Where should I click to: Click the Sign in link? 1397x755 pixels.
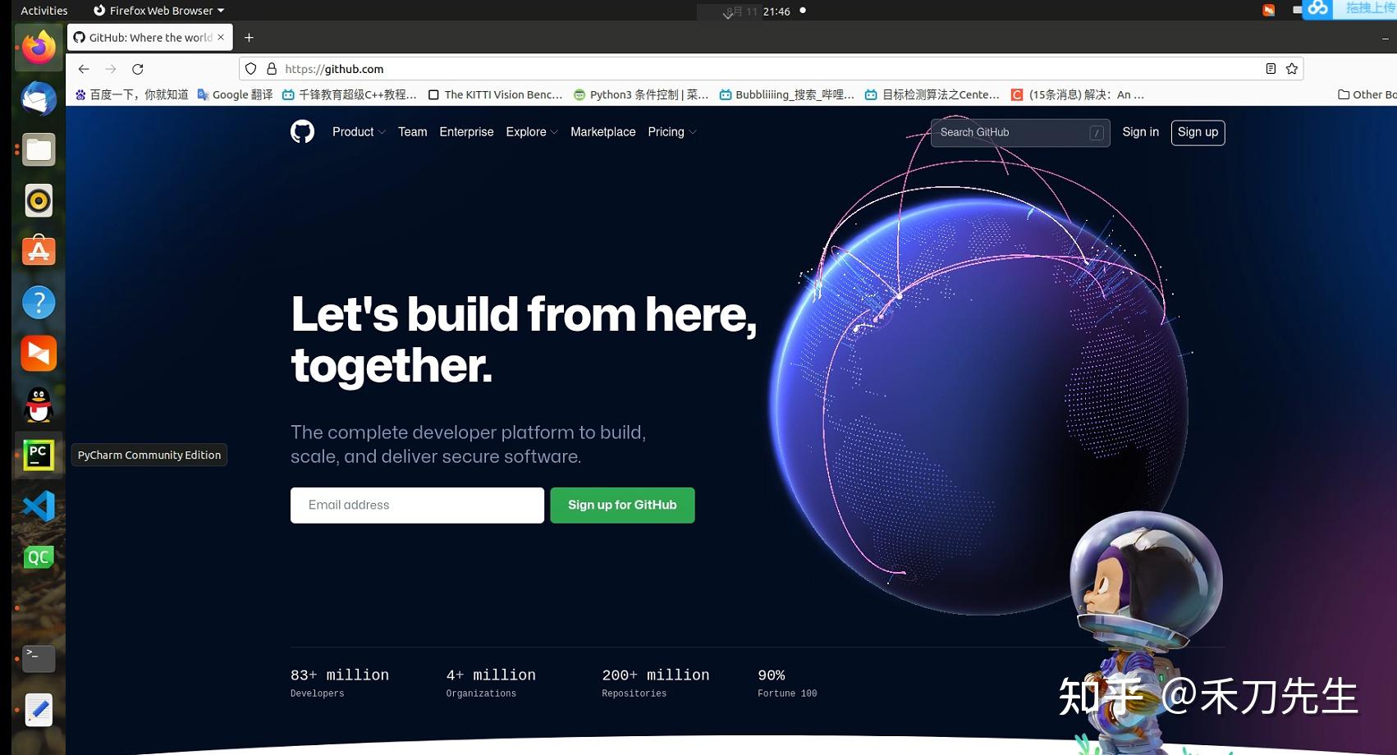point(1141,132)
